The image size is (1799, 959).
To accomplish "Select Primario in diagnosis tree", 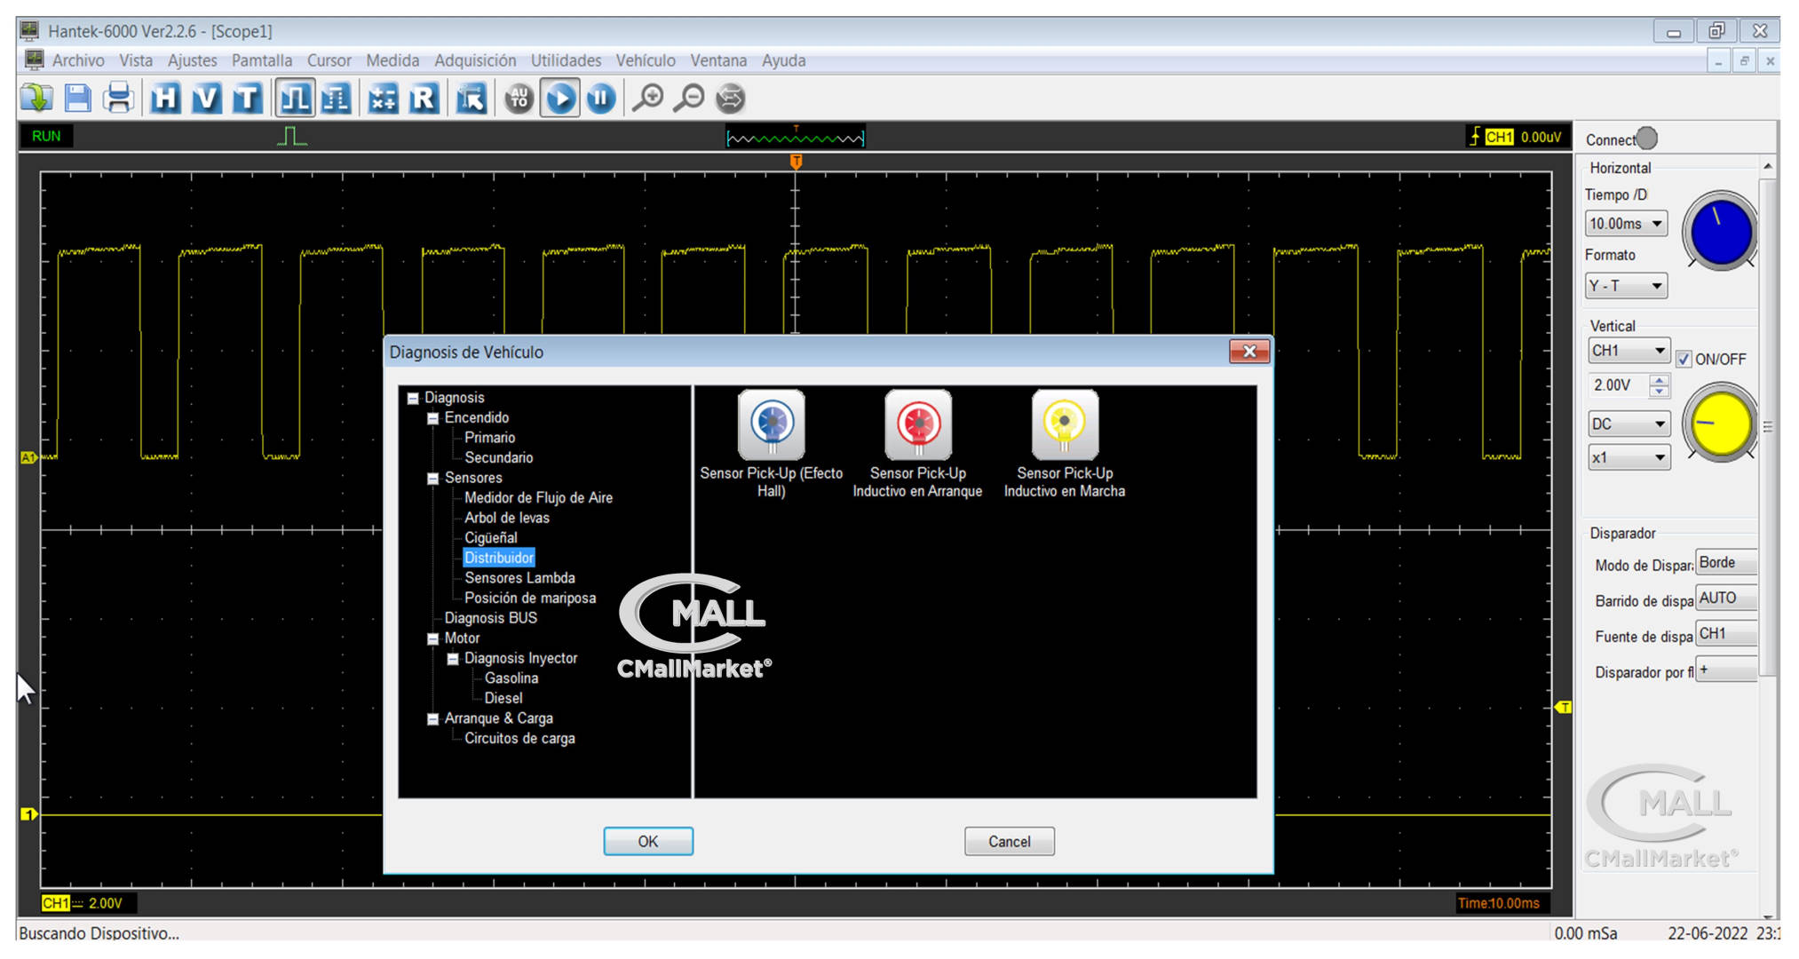I will click(x=489, y=438).
